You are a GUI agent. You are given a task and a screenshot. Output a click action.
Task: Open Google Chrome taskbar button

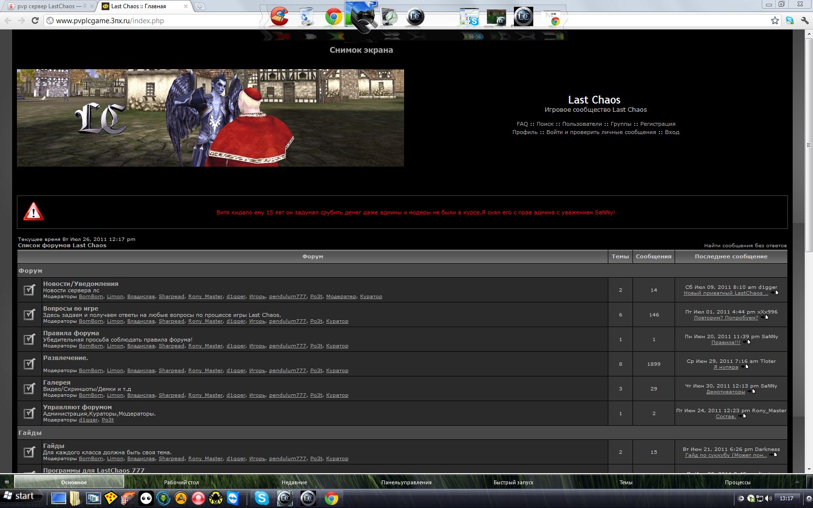coord(331,498)
